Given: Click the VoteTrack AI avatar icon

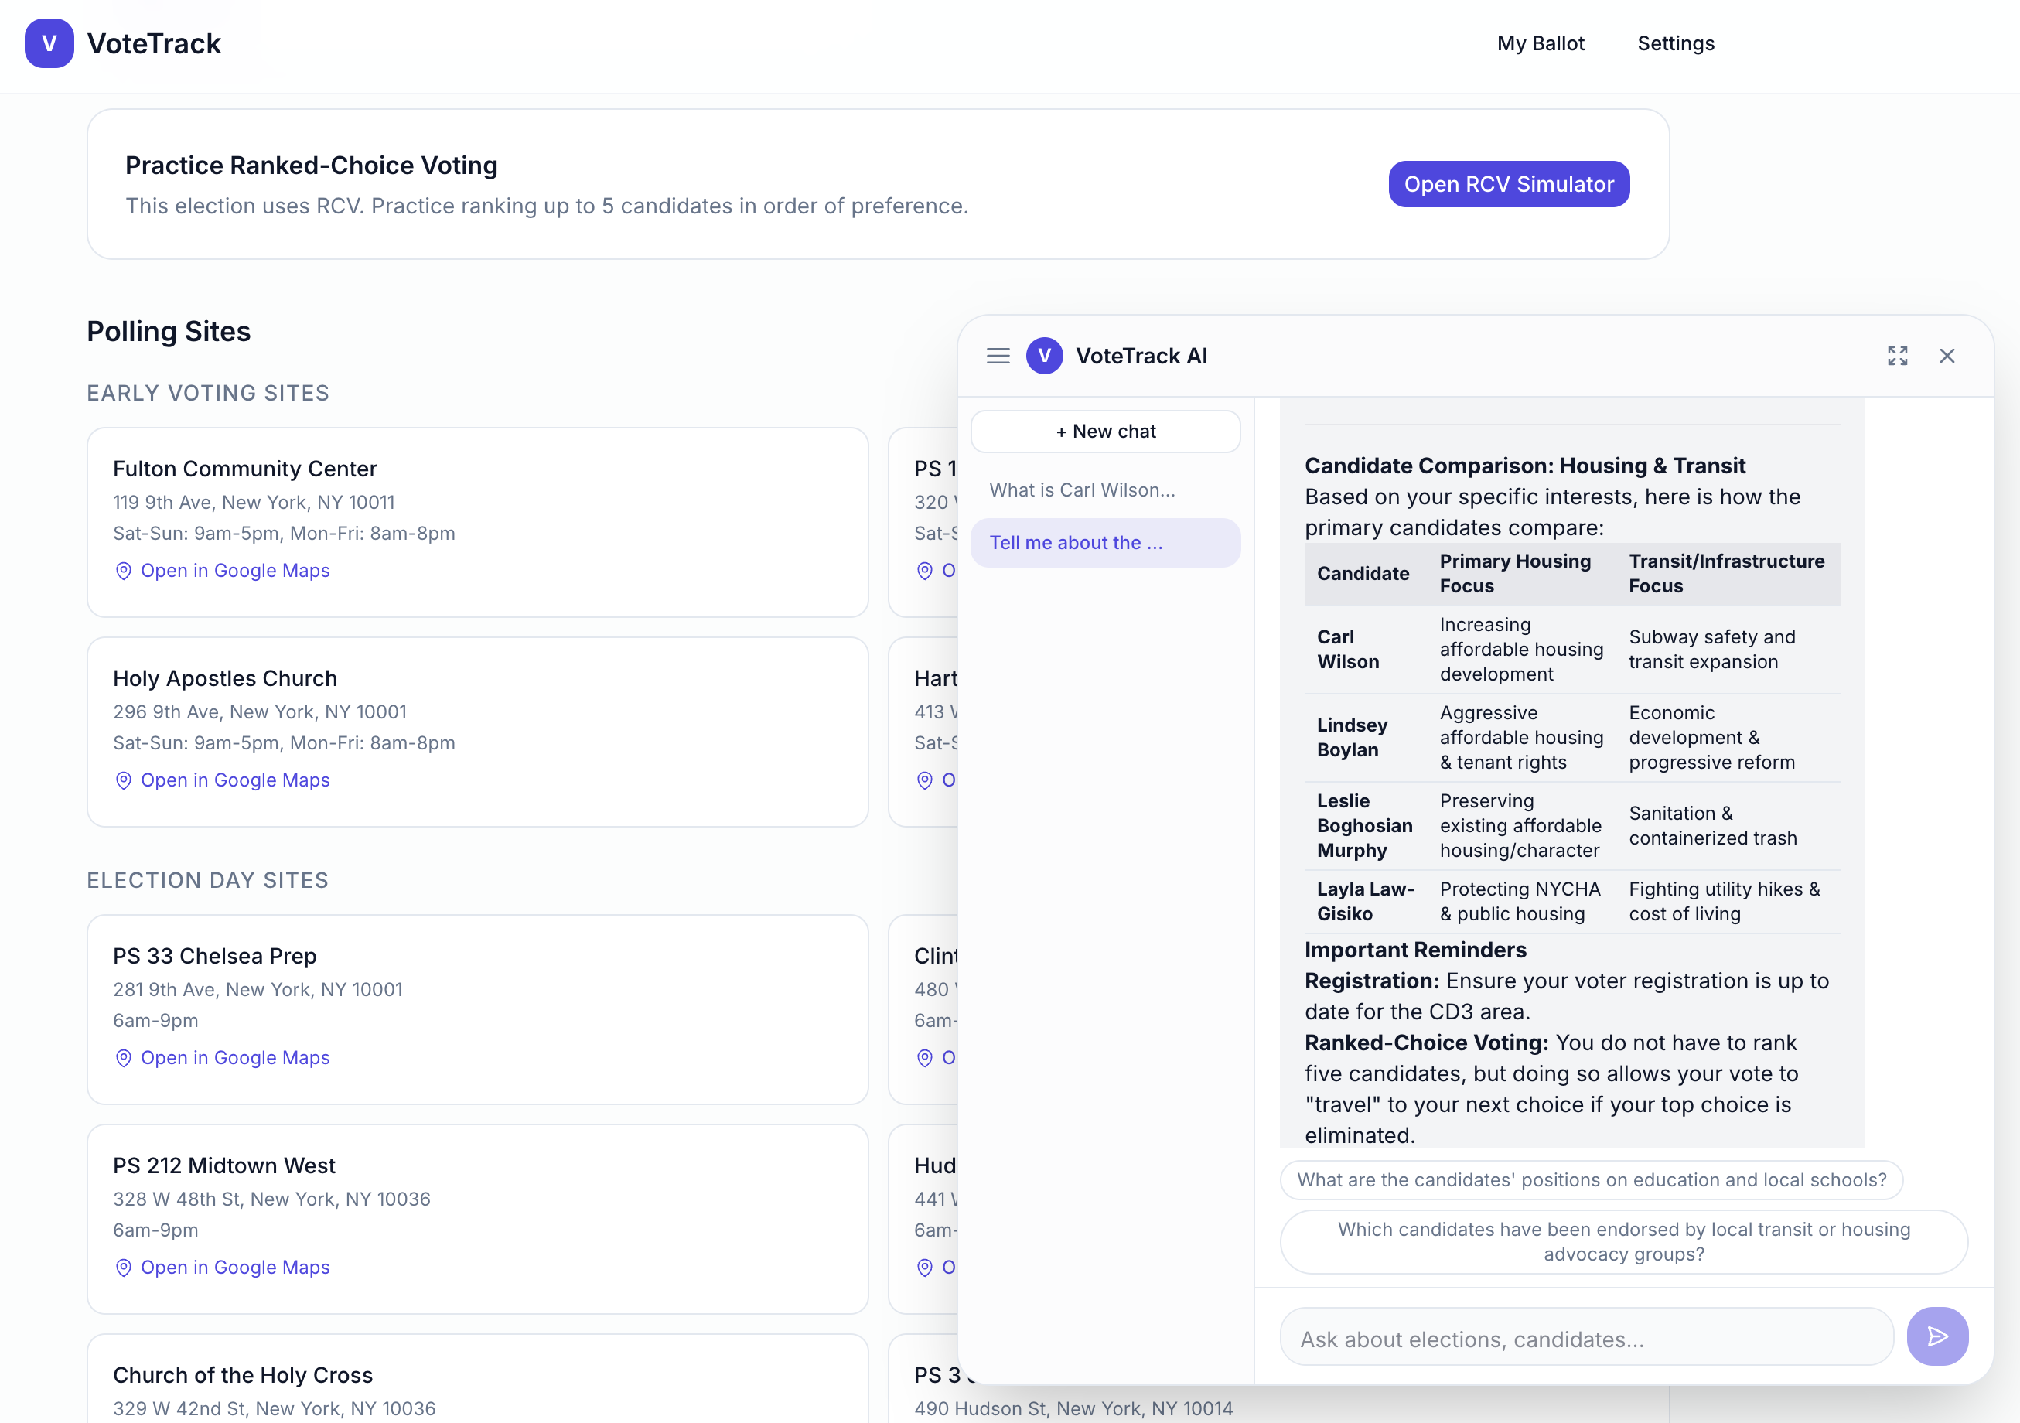Looking at the screenshot, I should tap(1044, 356).
